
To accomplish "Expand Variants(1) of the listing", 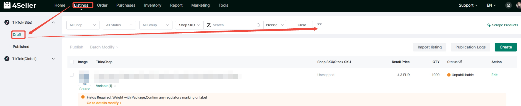I will point(106,86).
